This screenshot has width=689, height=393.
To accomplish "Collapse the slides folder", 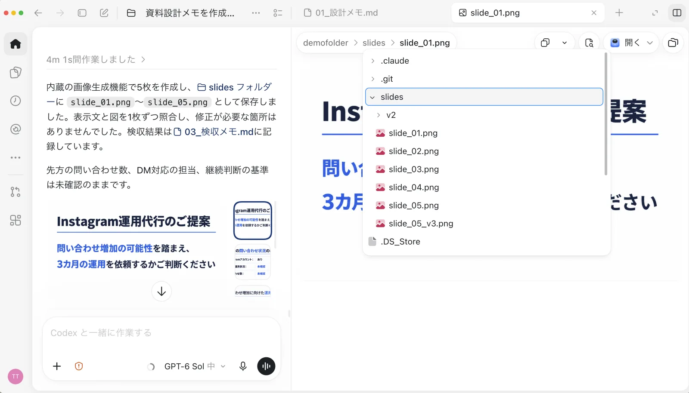I will pos(372,97).
